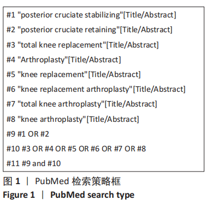This screenshot has height=206, width=206.
Task: Click the Chinese caption 图 1 PubMed 检索策略框
Action: pyautogui.click(x=62, y=181)
